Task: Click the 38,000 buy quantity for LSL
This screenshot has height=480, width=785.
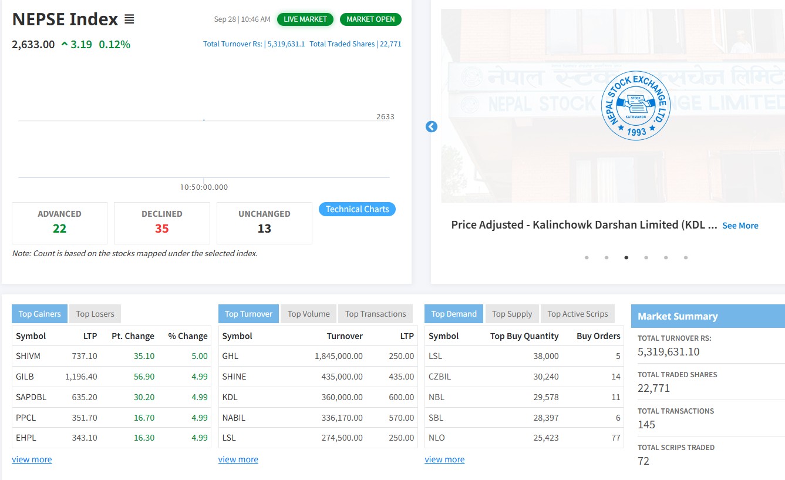Action: point(546,356)
